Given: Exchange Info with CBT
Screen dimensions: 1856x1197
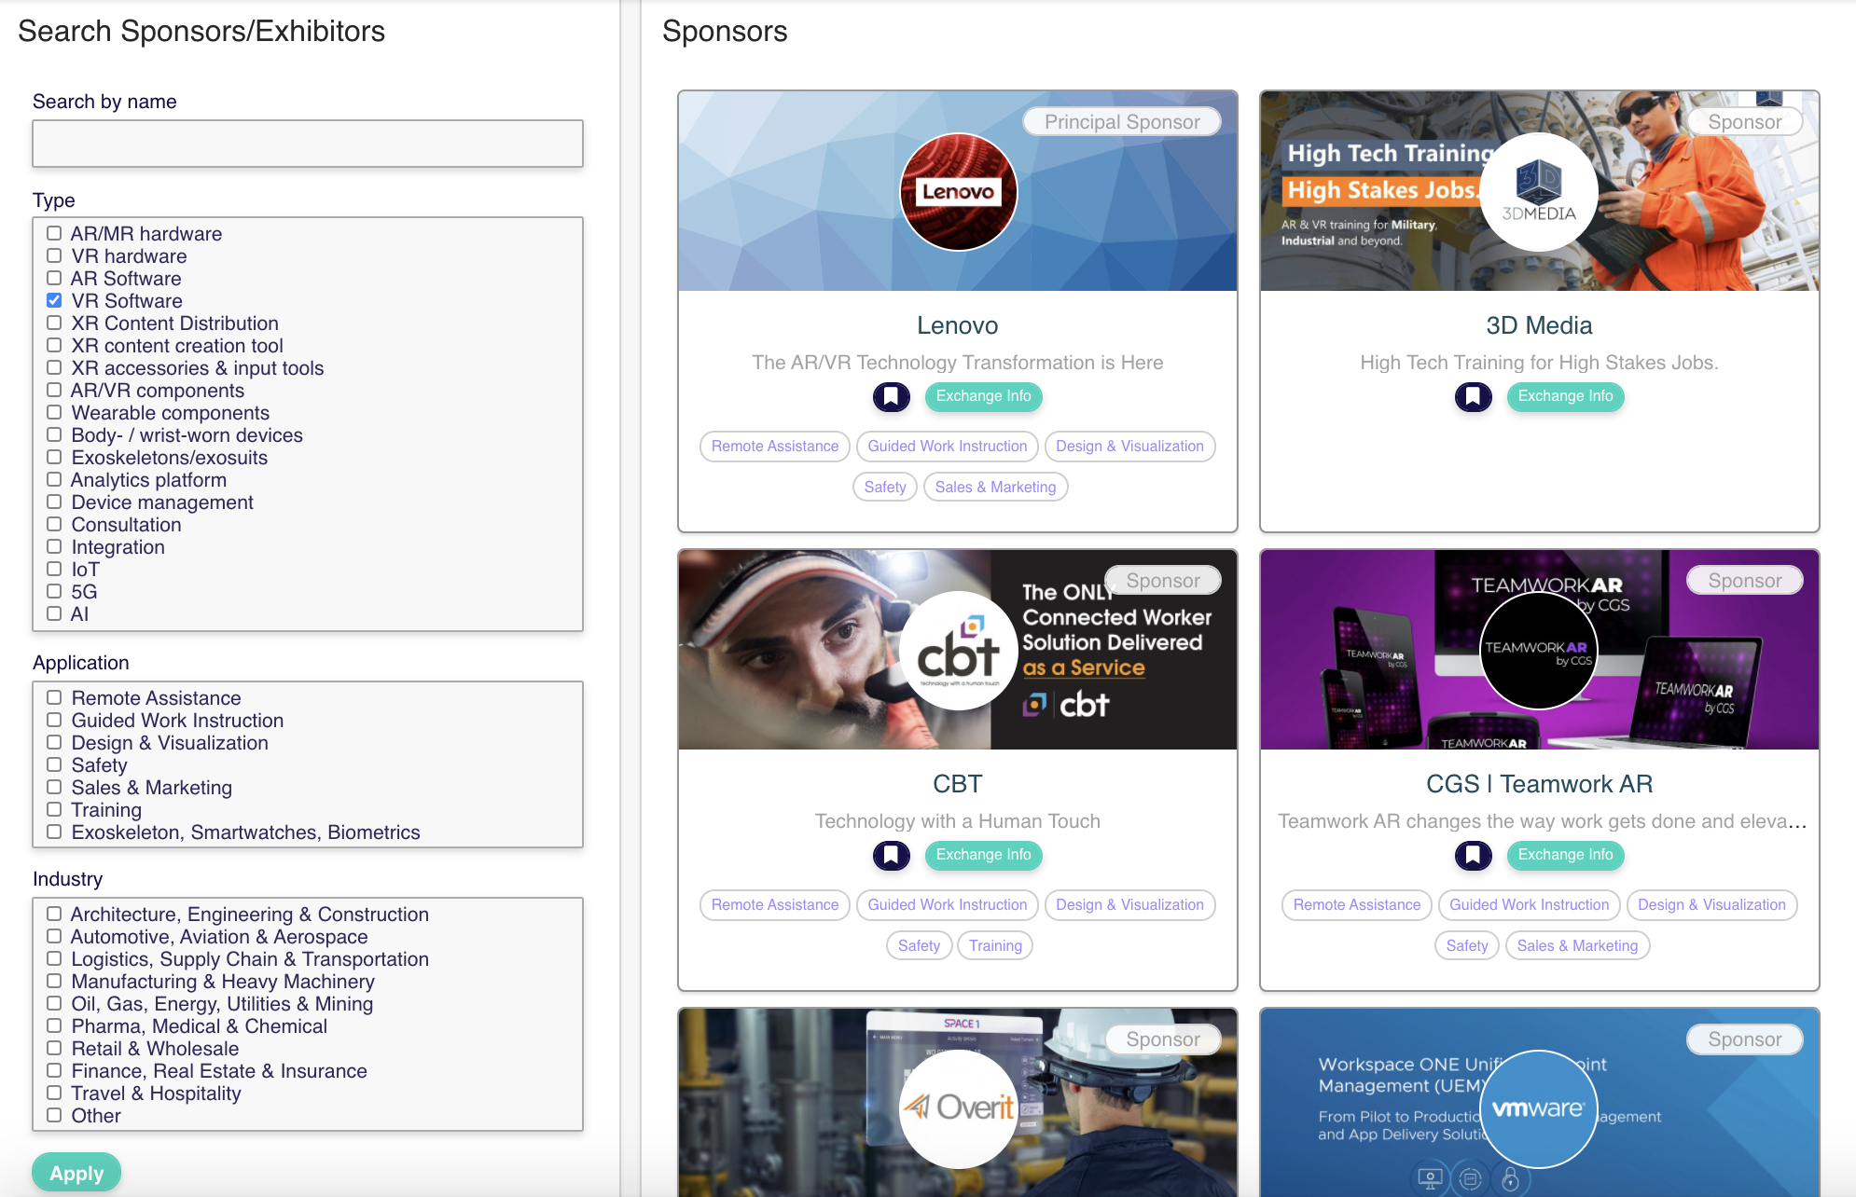Looking at the screenshot, I should 983,855.
